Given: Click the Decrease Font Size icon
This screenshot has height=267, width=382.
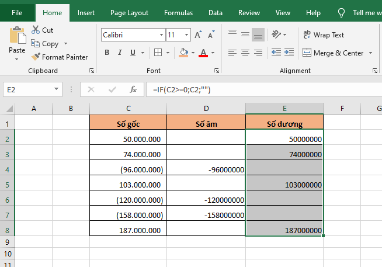Looking at the screenshot, I should [210, 35].
